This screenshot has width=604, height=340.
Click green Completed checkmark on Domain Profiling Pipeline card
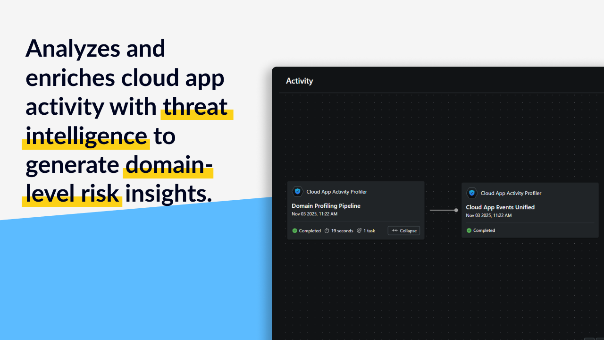coord(295,231)
